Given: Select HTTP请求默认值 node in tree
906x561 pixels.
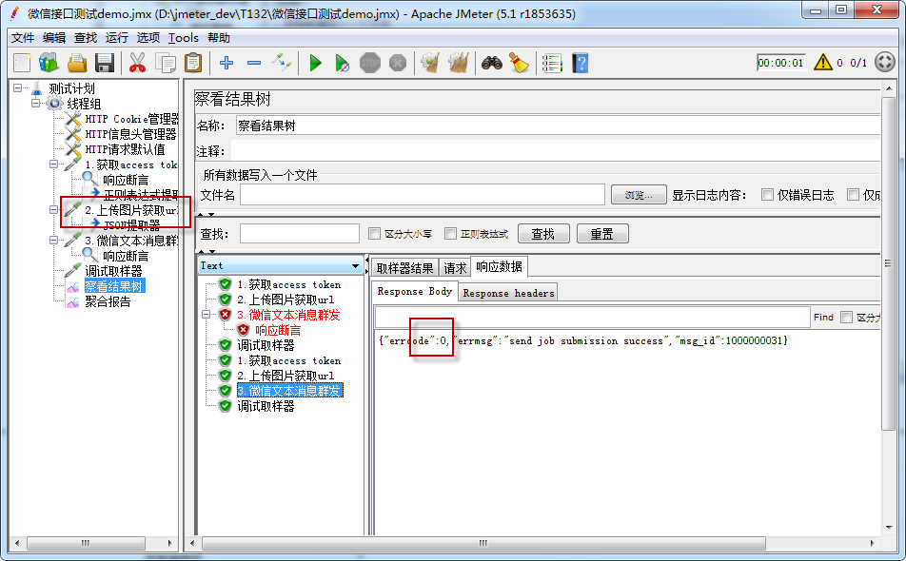Looking at the screenshot, I should pos(125,149).
